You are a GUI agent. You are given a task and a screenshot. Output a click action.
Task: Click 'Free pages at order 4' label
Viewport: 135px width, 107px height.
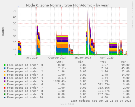pyautogui.click(x=25, y=78)
